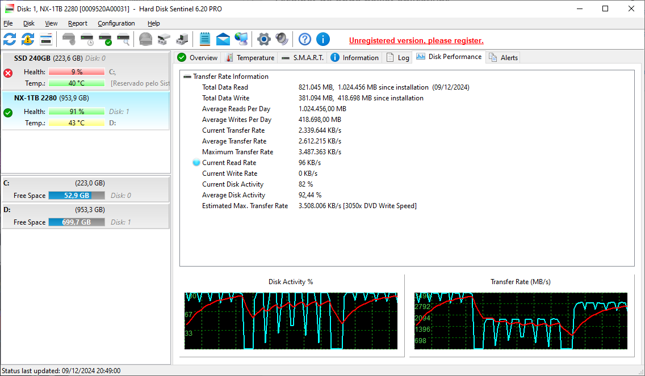Click green check icon of NX-1TB 2280
Screen dimensions: 645x376
(8, 113)
